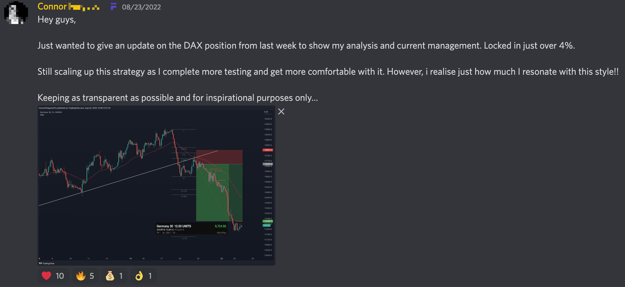
Task: Add a heart reaction with 10 votes
Action: (x=54, y=276)
